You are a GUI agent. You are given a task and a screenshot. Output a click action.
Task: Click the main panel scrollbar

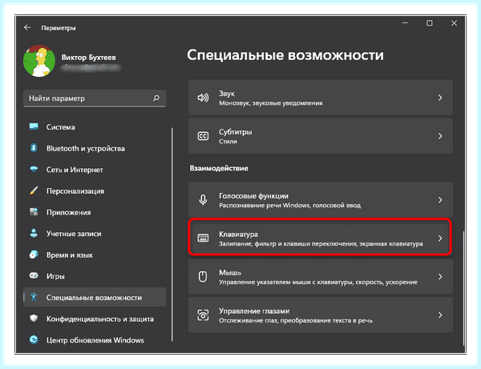point(463,287)
